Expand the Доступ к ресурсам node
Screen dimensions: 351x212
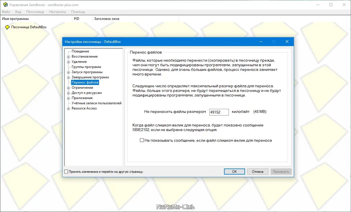[x=69, y=93]
